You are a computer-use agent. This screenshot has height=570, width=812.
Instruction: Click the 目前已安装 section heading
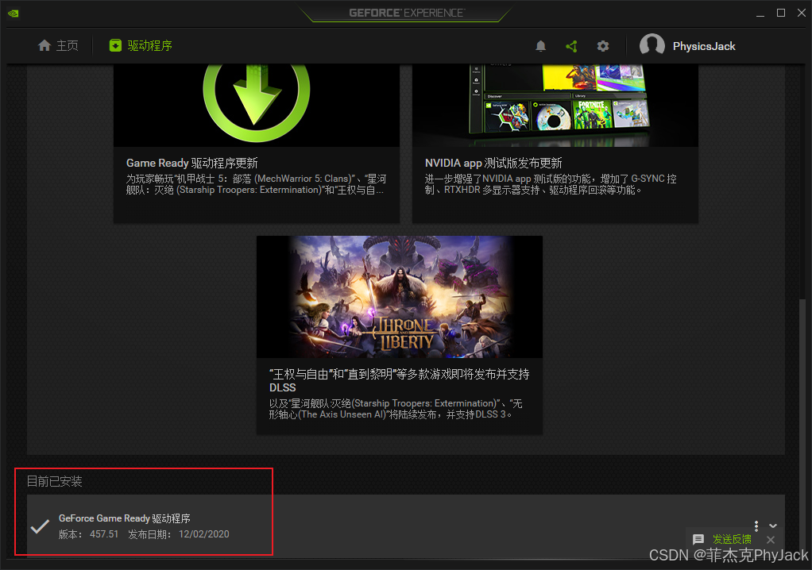pyautogui.click(x=54, y=482)
